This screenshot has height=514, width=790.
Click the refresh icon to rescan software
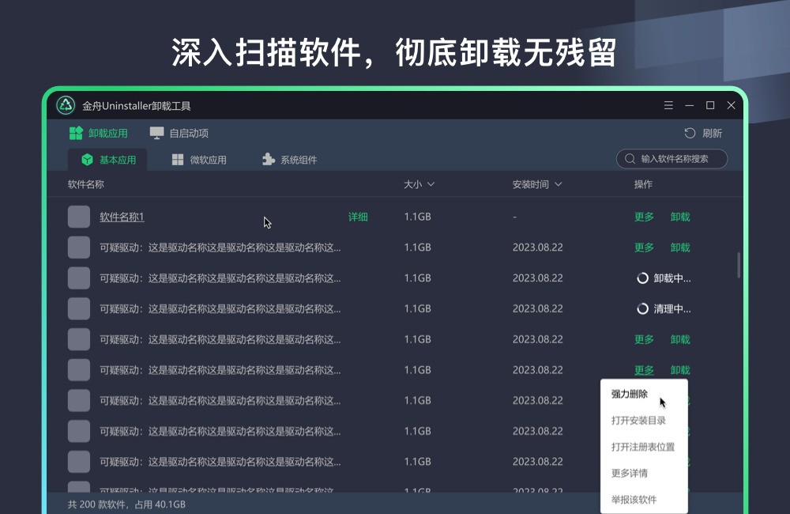689,133
